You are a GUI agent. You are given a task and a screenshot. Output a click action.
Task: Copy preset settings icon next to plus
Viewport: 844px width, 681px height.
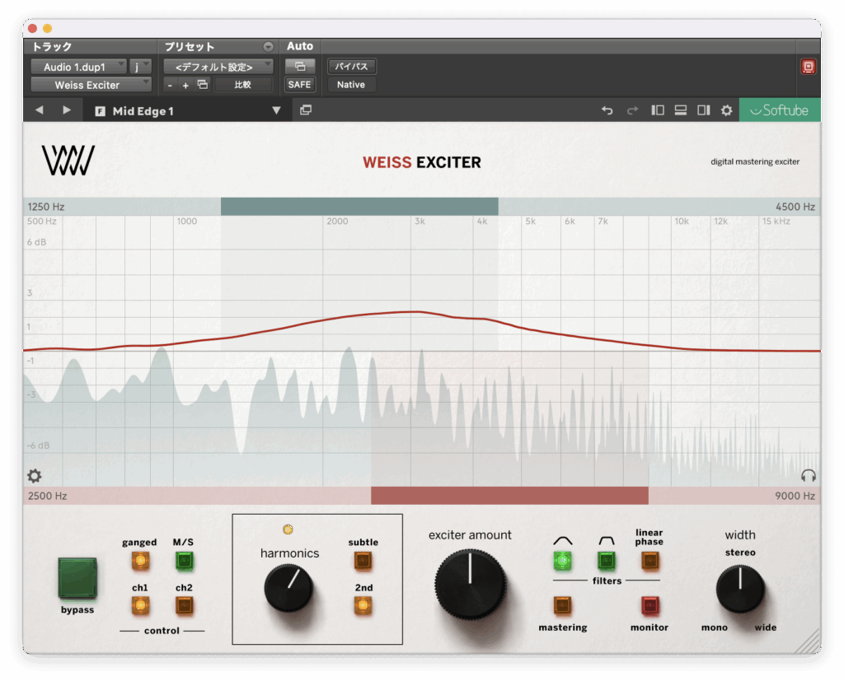coord(203,85)
